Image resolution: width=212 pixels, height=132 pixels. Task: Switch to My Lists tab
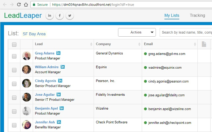click(x=172, y=16)
